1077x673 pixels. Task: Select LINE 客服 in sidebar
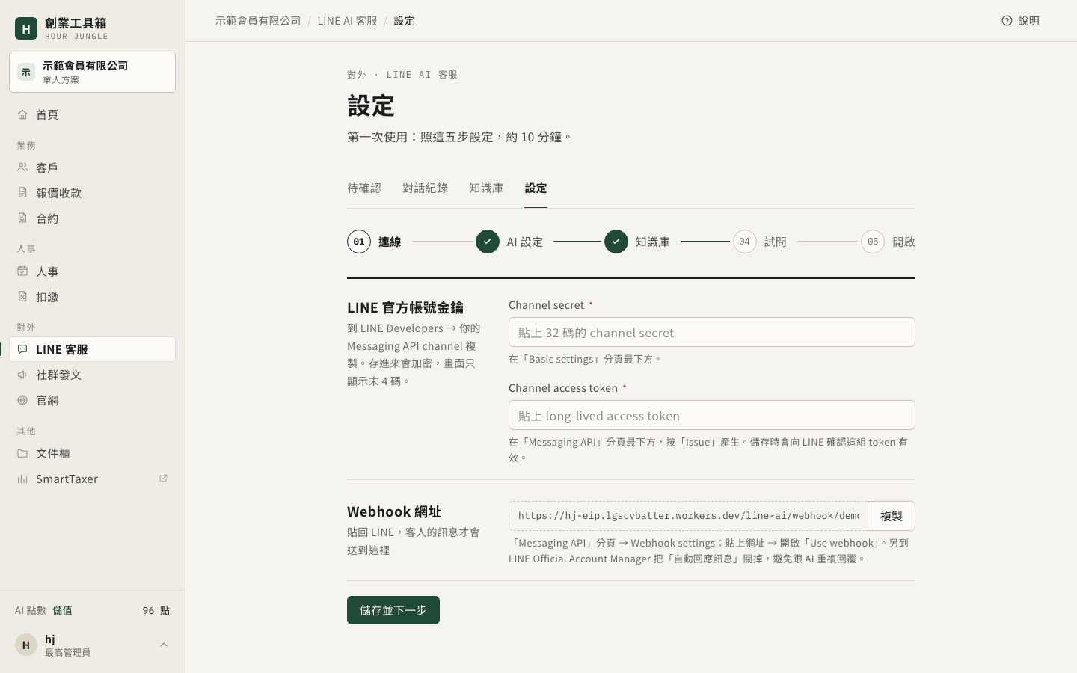(92, 349)
